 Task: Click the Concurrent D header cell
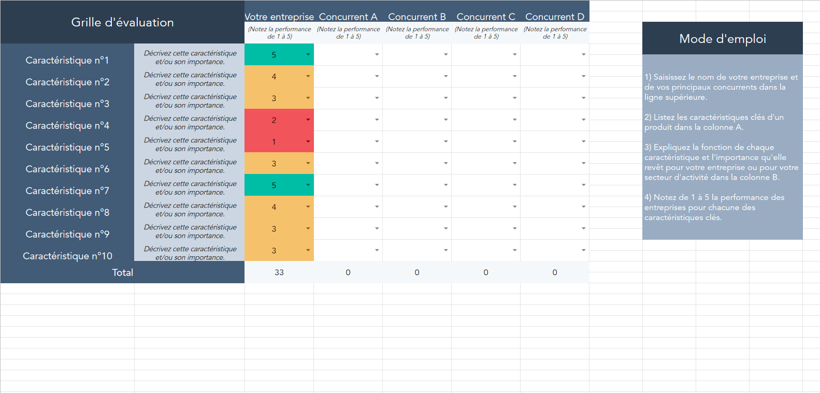pos(554,17)
